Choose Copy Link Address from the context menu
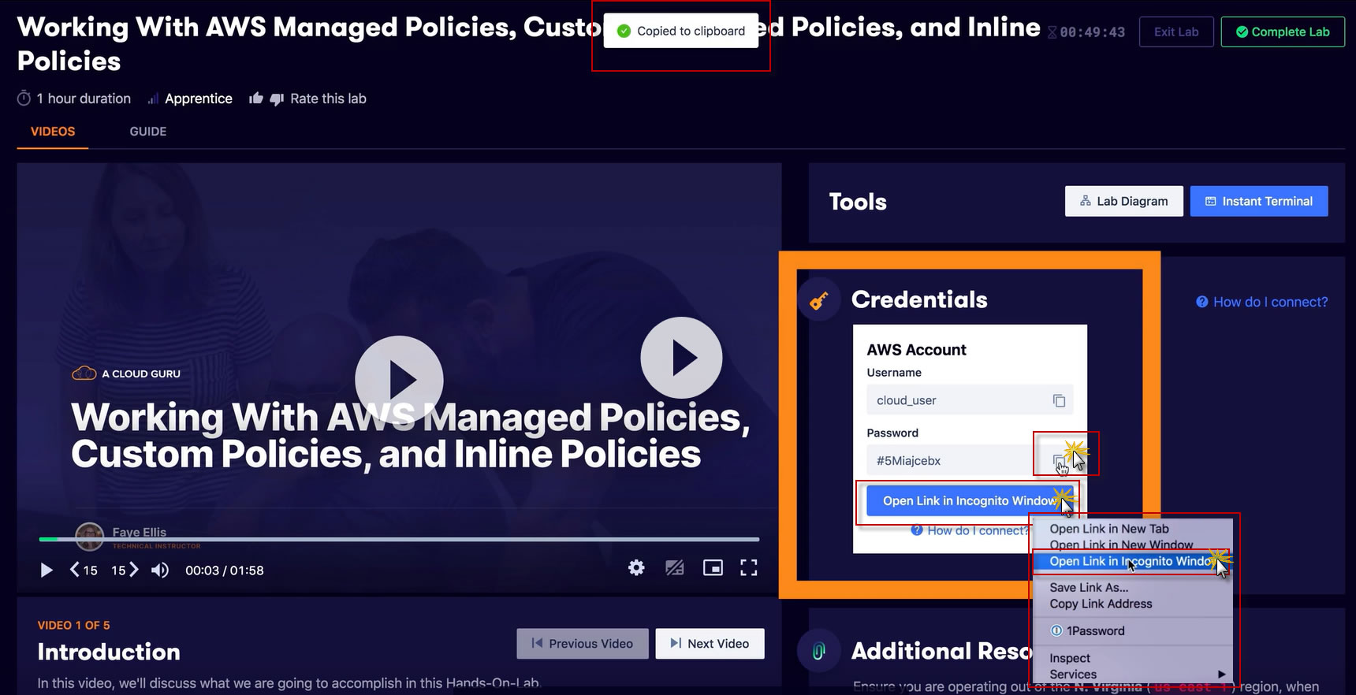Viewport: 1356px width, 695px height. tap(1101, 604)
